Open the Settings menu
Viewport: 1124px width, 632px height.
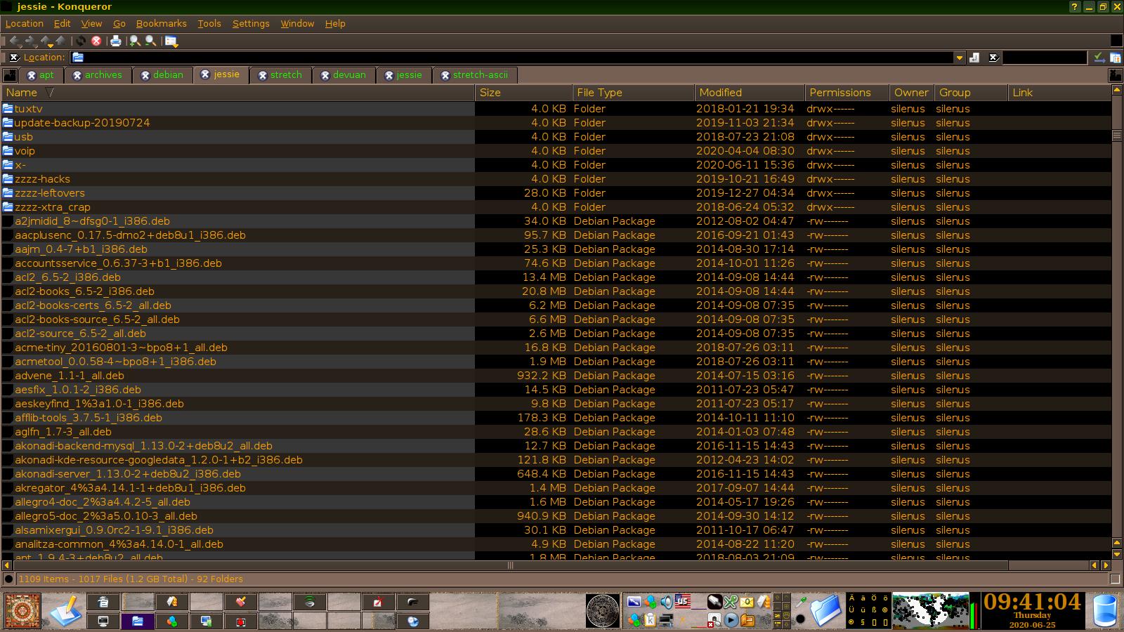click(251, 23)
